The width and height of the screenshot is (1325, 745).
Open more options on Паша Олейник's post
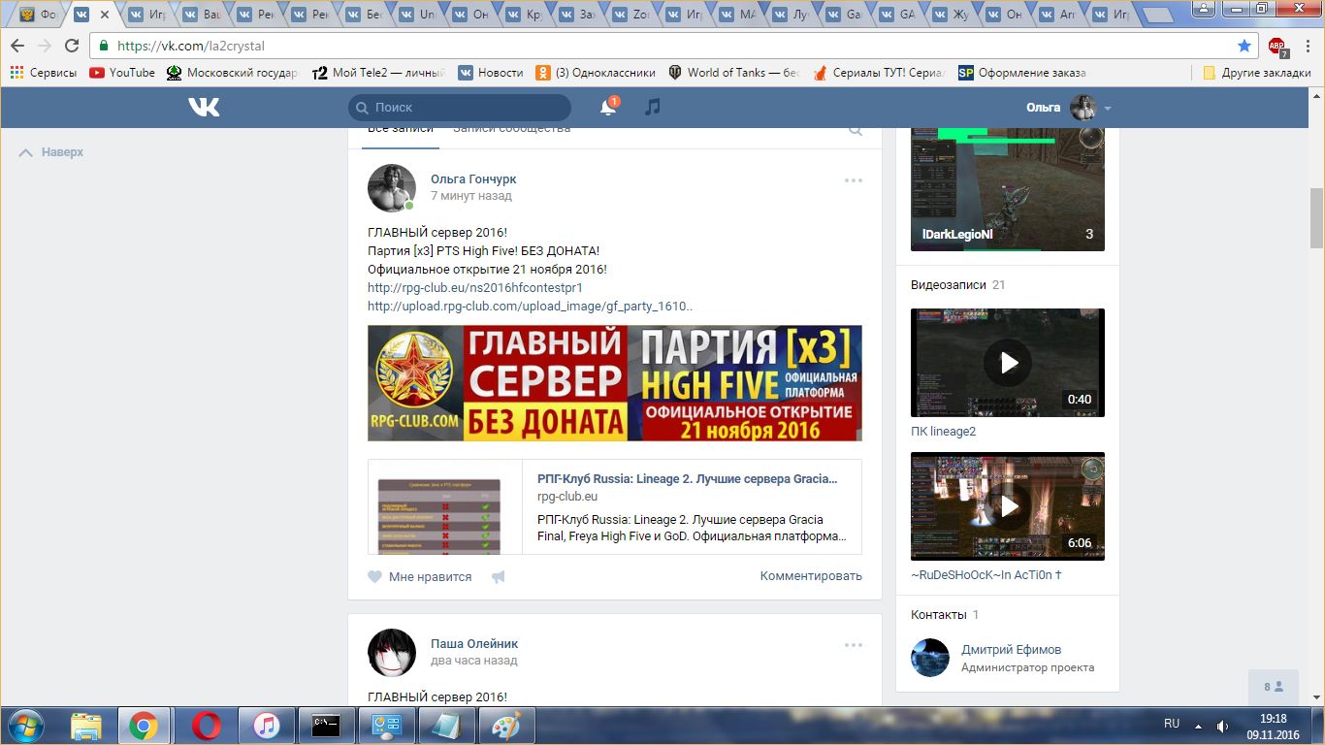[853, 645]
